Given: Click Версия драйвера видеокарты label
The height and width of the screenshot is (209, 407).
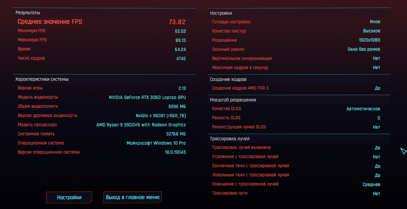Looking at the screenshot, I should [x=47, y=115].
